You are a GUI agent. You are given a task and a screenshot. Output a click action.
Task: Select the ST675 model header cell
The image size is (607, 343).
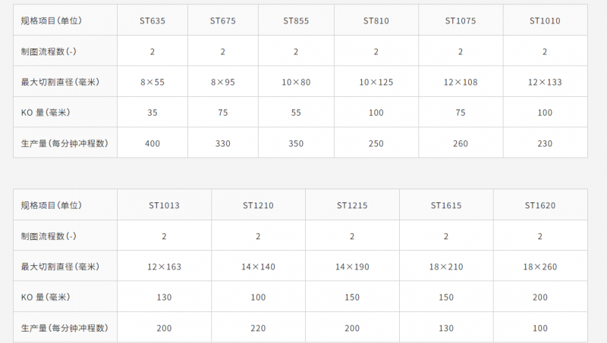coord(222,21)
